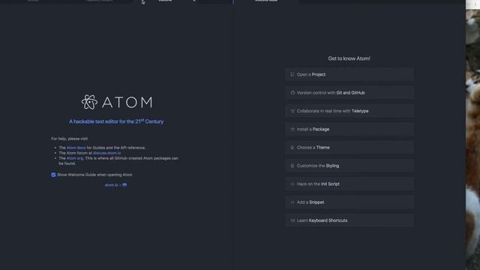Click the paintcan icon beside Customize the Styling
The image size is (480, 270).
[x=292, y=166]
